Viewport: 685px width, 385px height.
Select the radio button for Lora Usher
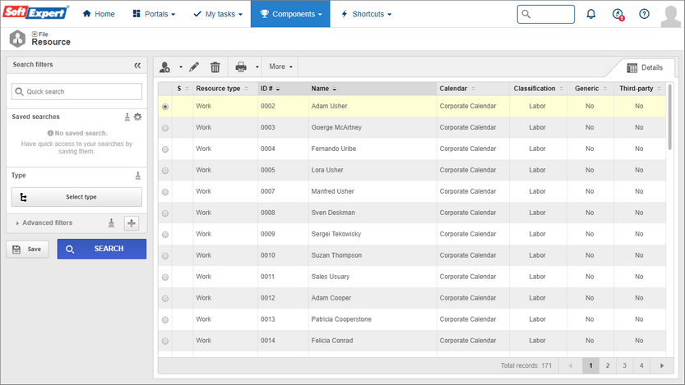pos(165,171)
